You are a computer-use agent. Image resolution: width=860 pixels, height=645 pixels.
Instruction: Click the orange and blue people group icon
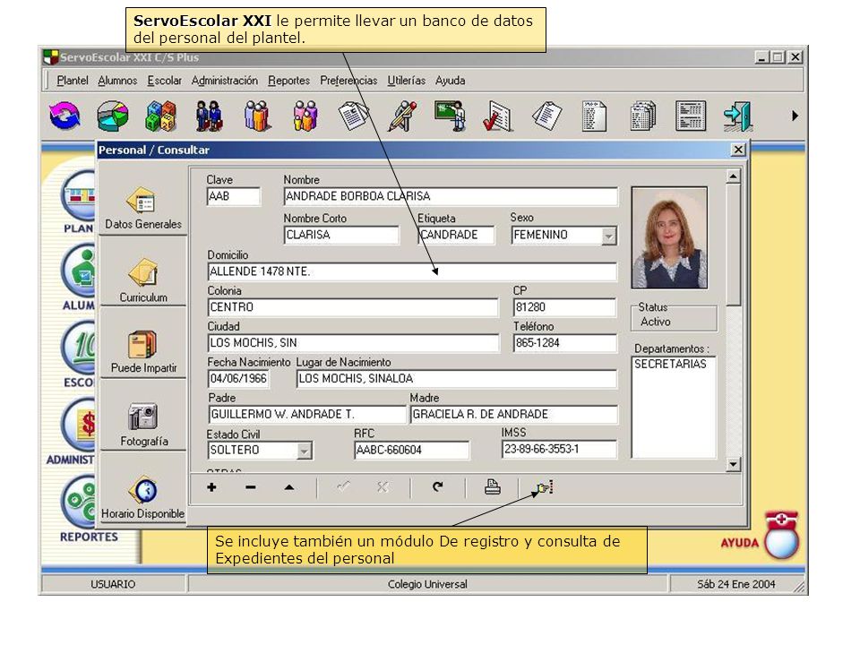tap(257, 116)
